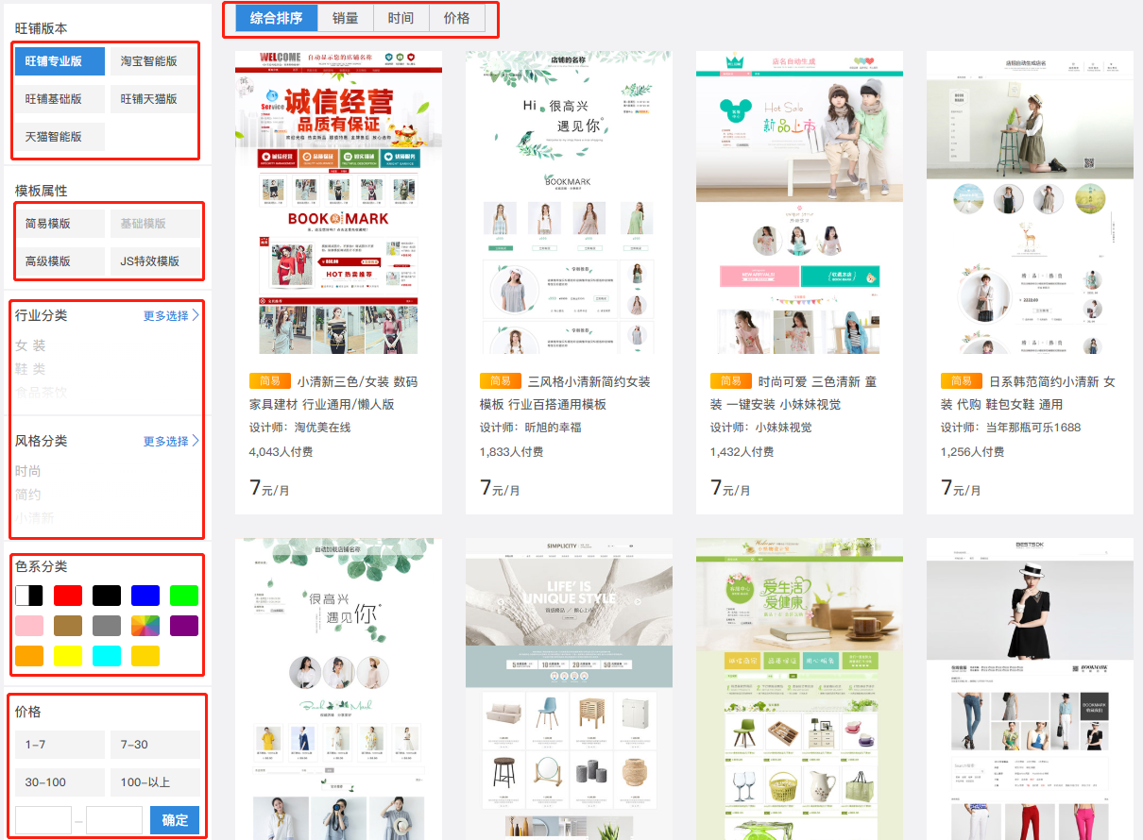Select the 旺铺基础版 shop version filter
This screenshot has height=840, width=1143.
[60, 98]
